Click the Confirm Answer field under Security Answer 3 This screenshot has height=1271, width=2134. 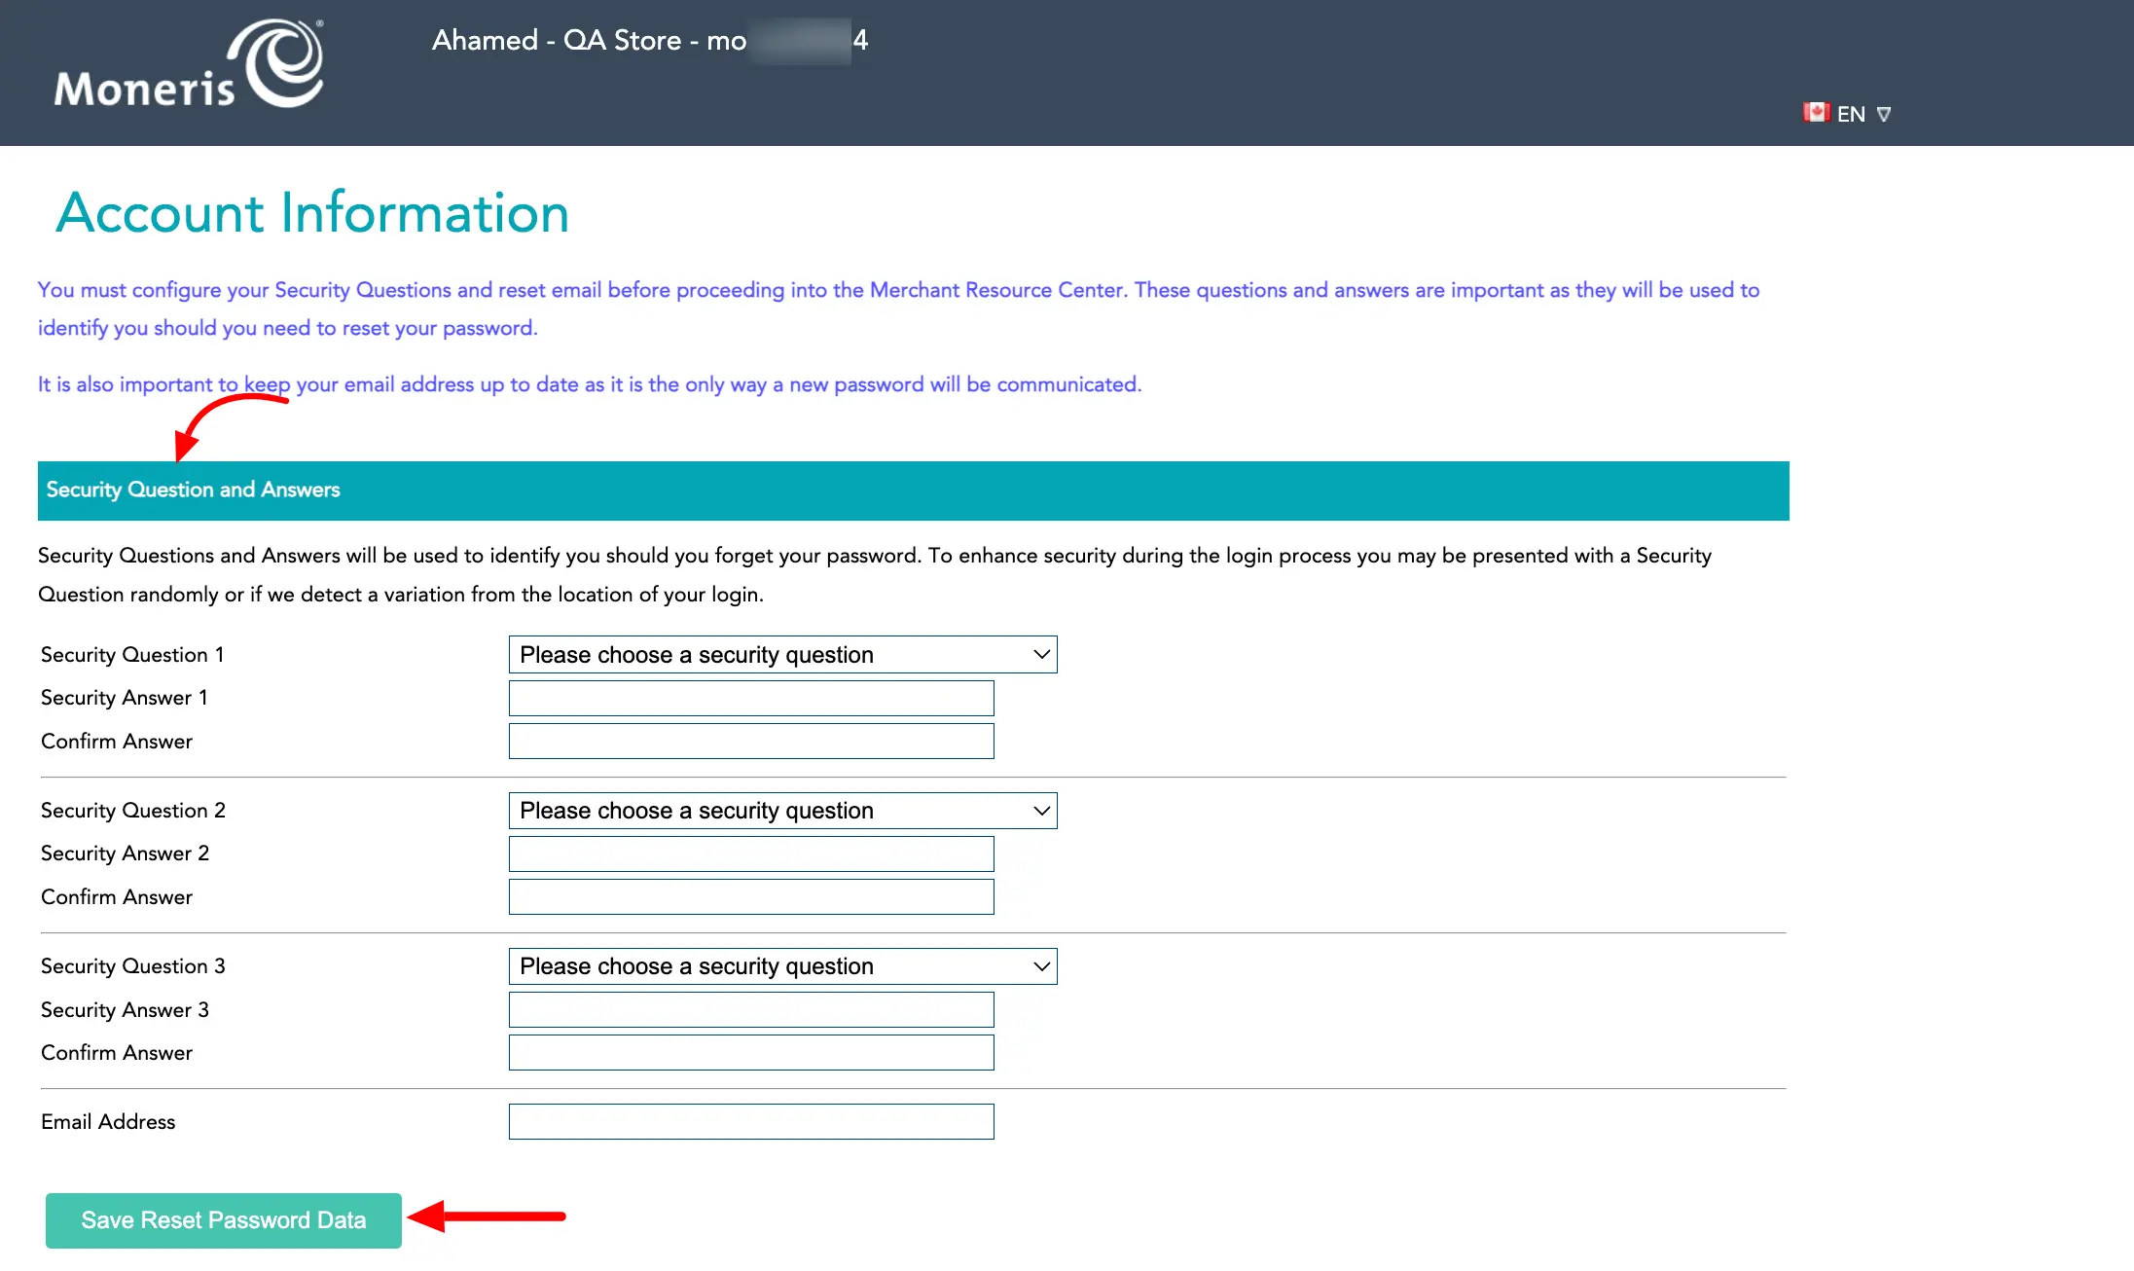[x=750, y=1052]
